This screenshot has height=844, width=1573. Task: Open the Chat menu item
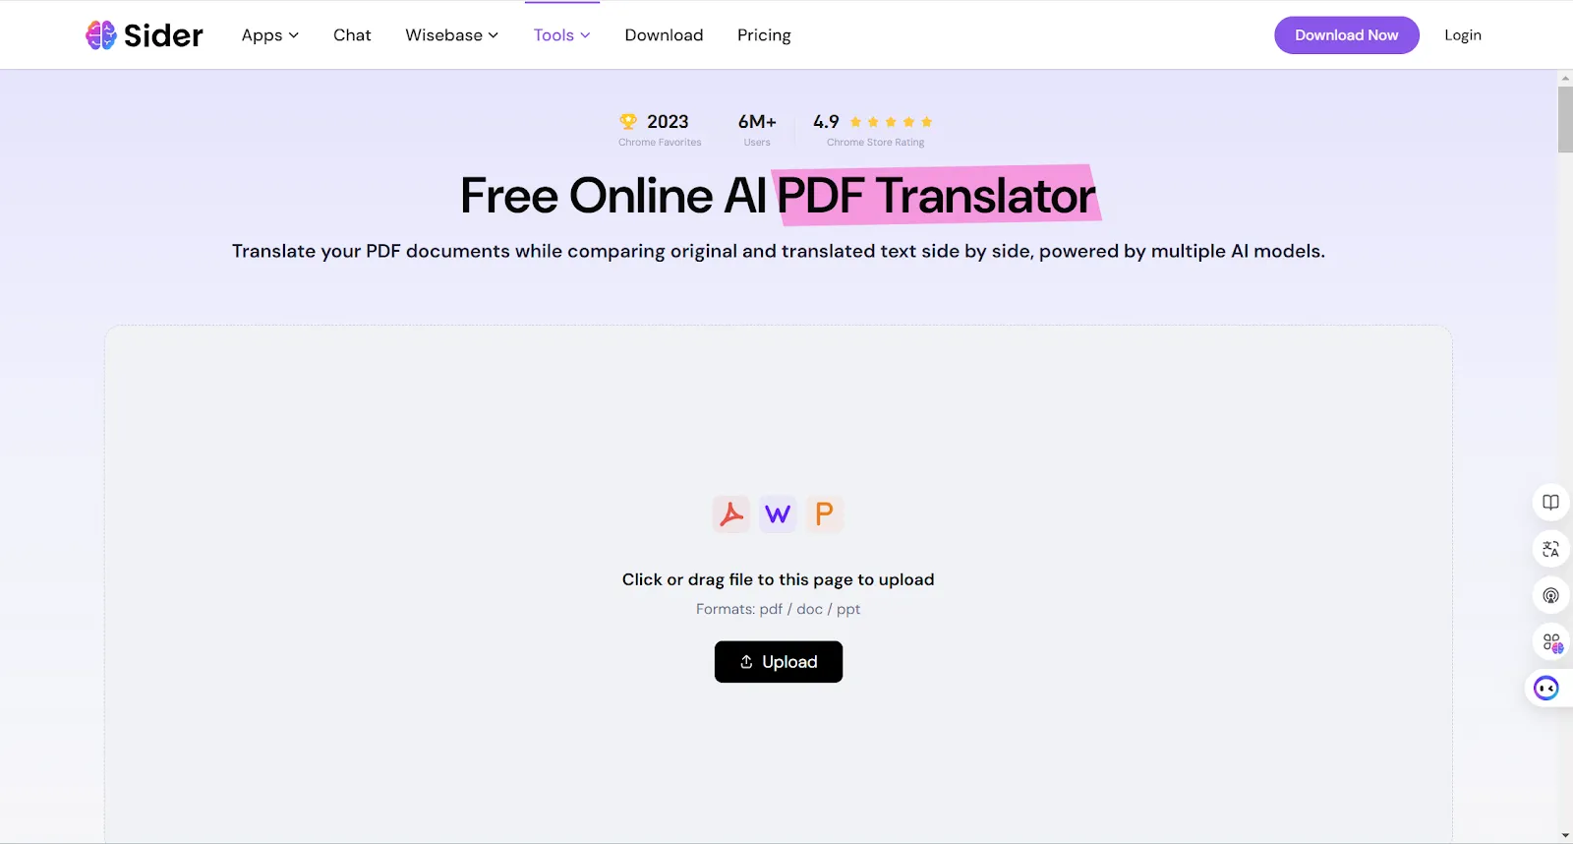click(x=352, y=35)
